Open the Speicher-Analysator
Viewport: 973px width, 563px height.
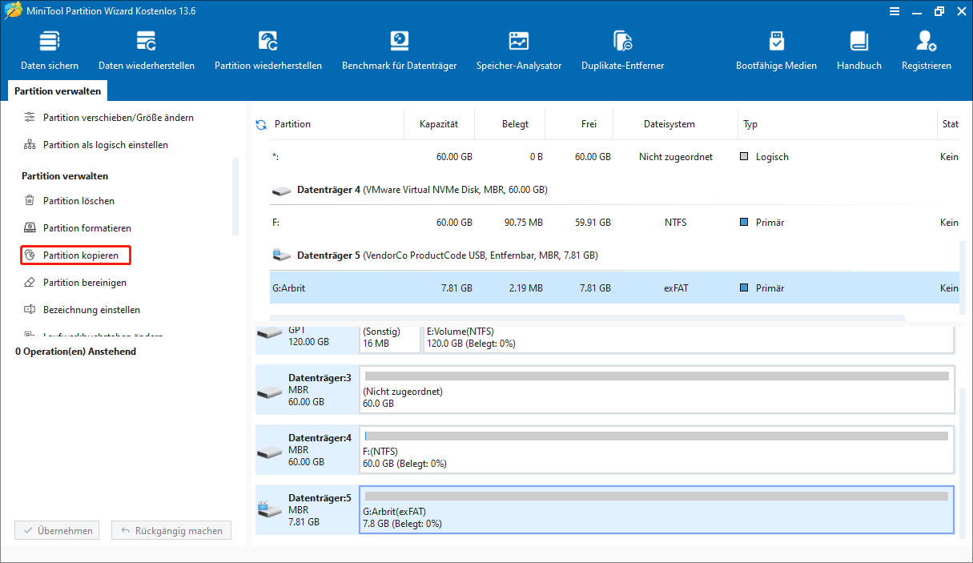[x=519, y=51]
